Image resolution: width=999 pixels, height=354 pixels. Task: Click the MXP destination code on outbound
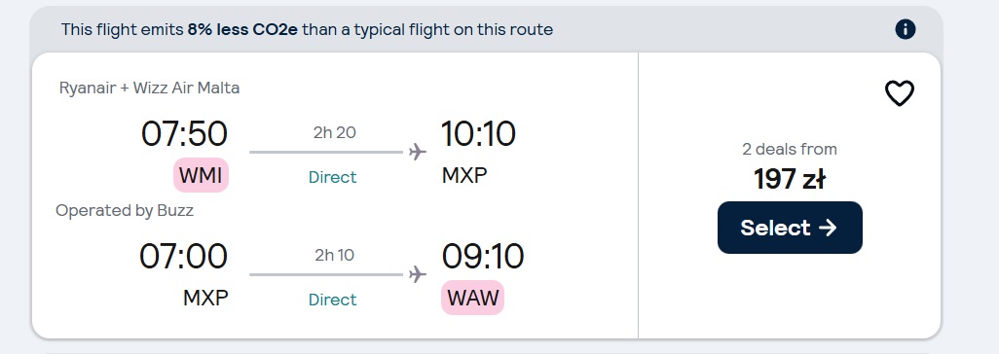464,175
